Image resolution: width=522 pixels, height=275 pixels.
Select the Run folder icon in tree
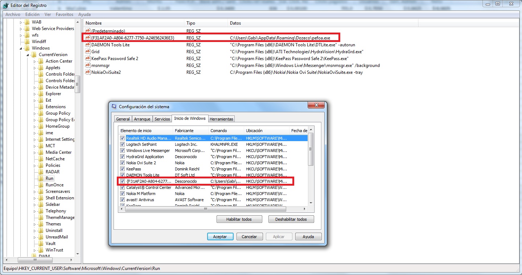[41, 178]
